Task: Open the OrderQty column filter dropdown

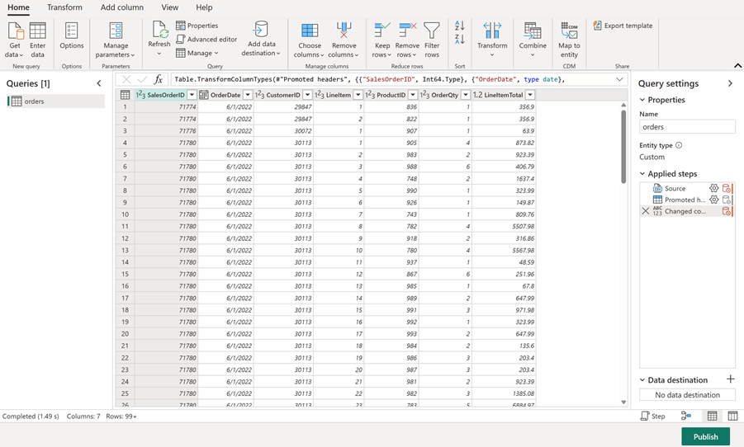Action: [466, 95]
